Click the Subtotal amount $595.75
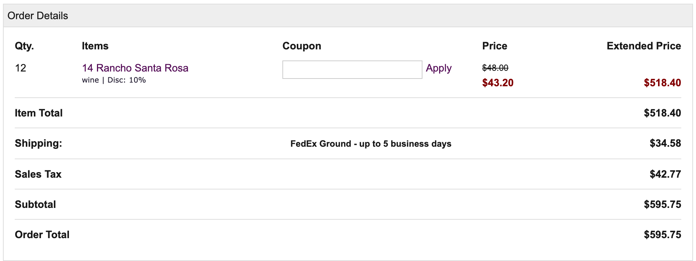This screenshot has height=261, width=696. [662, 204]
